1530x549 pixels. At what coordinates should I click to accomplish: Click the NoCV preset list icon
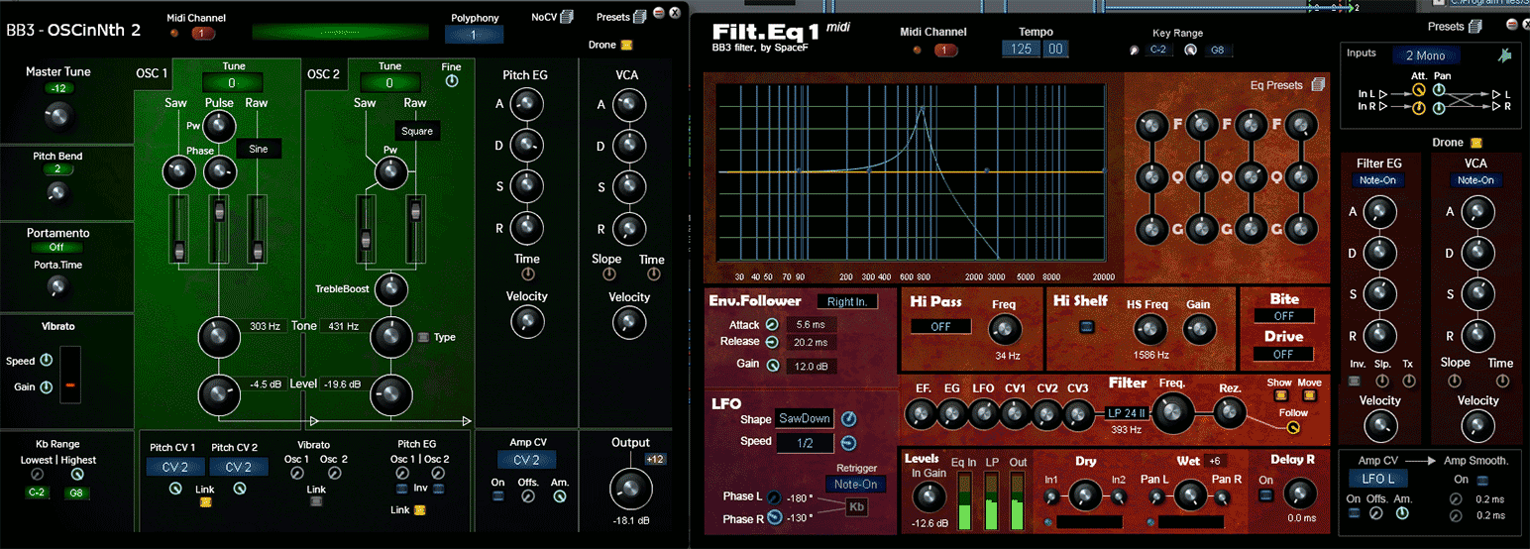pyautogui.click(x=567, y=17)
